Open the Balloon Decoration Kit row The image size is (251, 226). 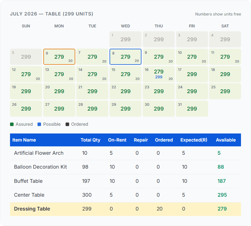[x=125, y=167]
